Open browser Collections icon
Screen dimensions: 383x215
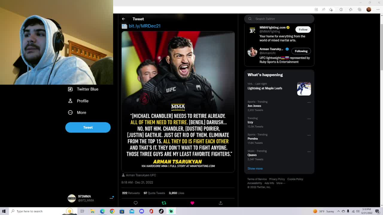(x=360, y=10)
